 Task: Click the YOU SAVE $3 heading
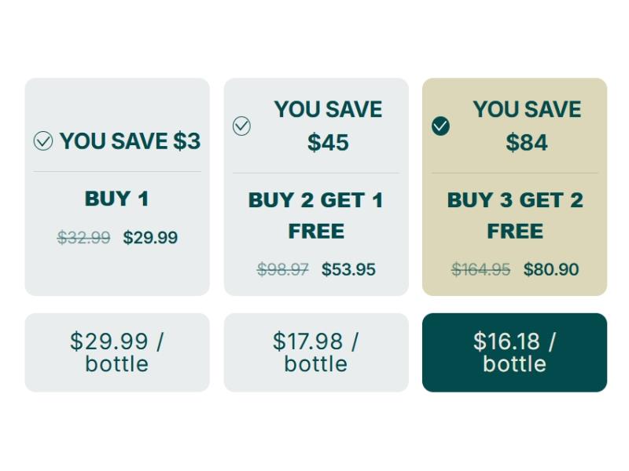click(x=130, y=141)
